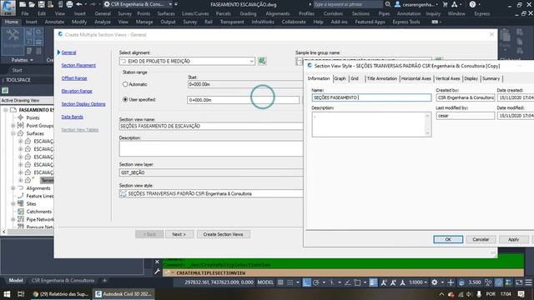Click the Undo arrow icon
This screenshot has height=300, width=534.
79,4
